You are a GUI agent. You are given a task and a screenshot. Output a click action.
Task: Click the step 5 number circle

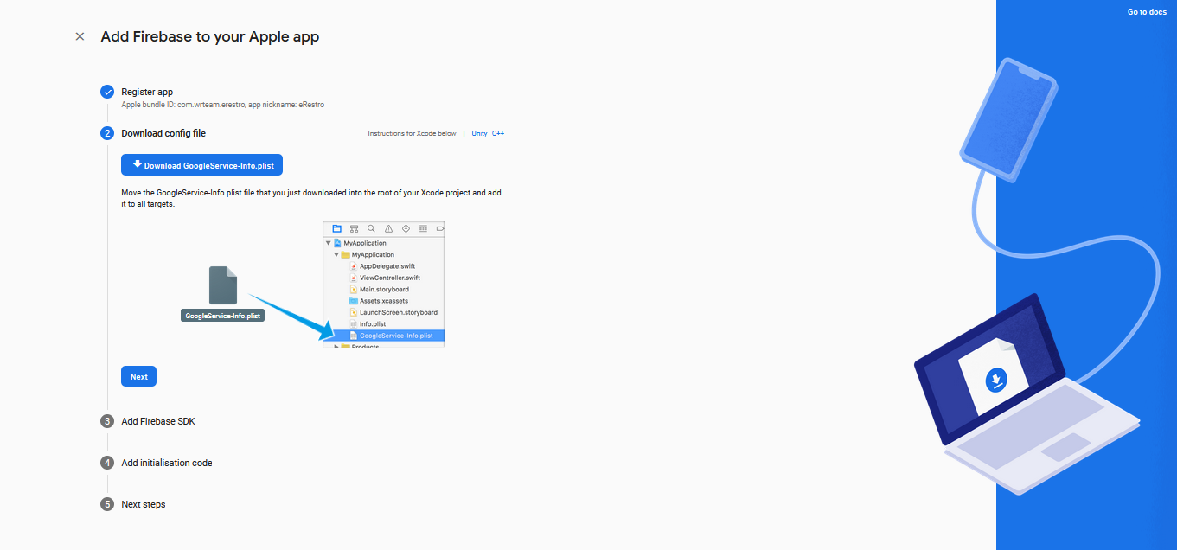(107, 504)
